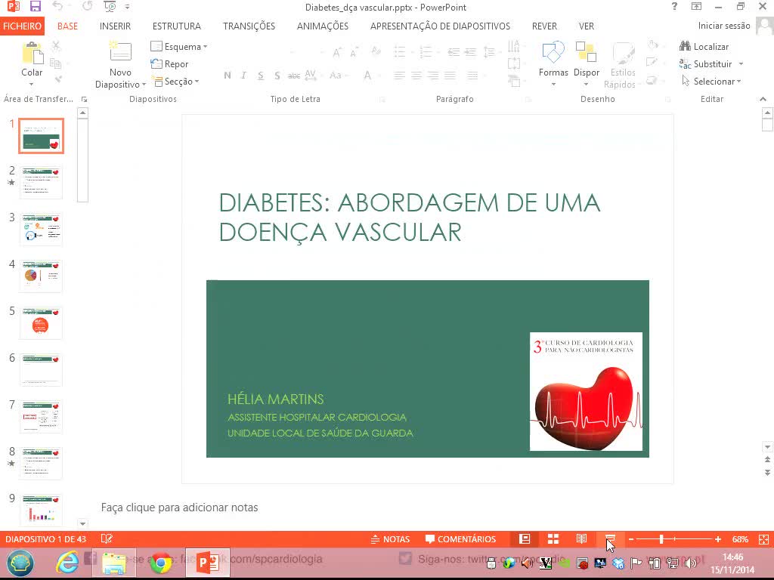Toggle the NOTAS pane button
The width and height of the screenshot is (774, 580).
(x=391, y=539)
